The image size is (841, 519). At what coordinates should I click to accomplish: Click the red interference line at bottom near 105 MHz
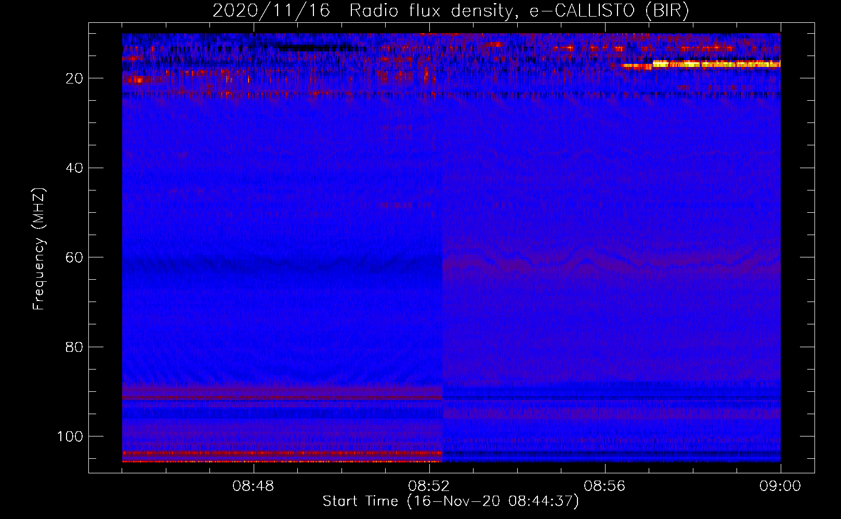[282, 461]
